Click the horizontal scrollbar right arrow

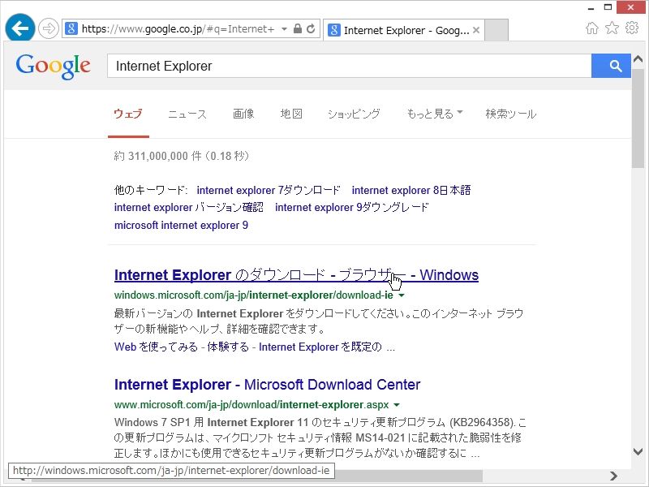click(614, 476)
